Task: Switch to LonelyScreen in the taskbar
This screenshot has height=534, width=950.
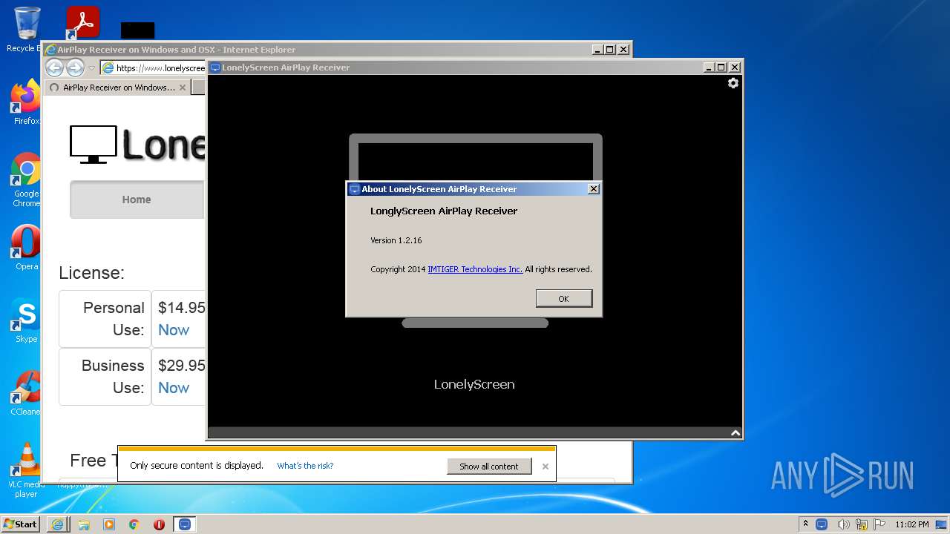Action: pyautogui.click(x=185, y=524)
